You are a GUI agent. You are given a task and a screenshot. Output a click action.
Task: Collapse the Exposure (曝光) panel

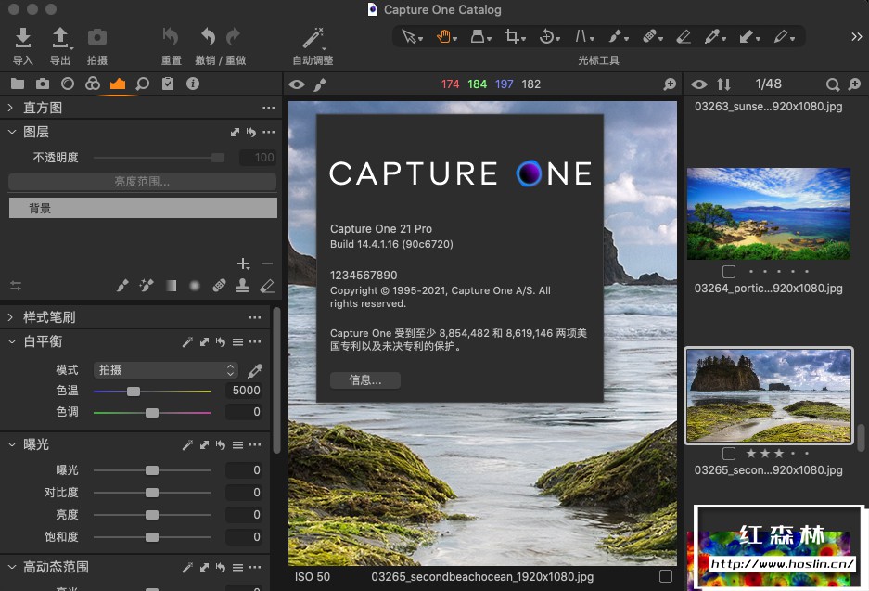(12, 444)
